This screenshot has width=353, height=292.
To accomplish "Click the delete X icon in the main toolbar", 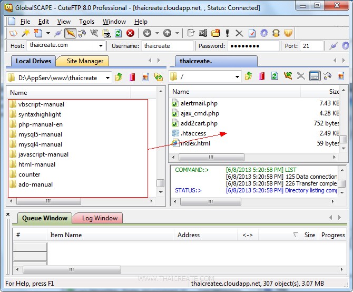I will pyautogui.click(x=239, y=33).
